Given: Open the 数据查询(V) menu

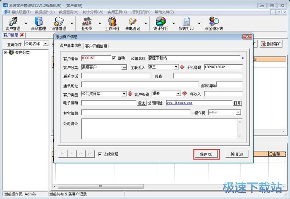Looking at the screenshot, I should coord(68,12).
